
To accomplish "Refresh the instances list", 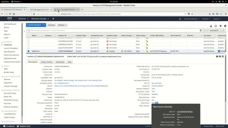I will point(216,26).
